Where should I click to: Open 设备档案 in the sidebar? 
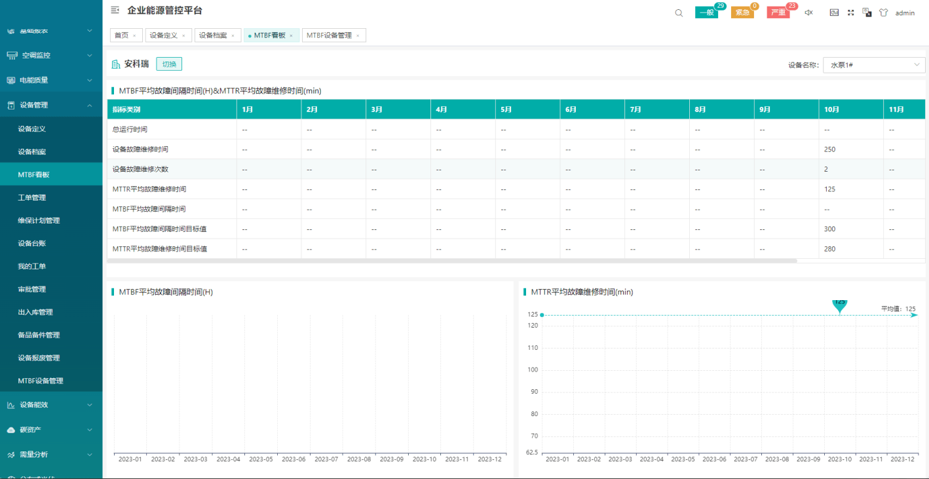click(51, 151)
